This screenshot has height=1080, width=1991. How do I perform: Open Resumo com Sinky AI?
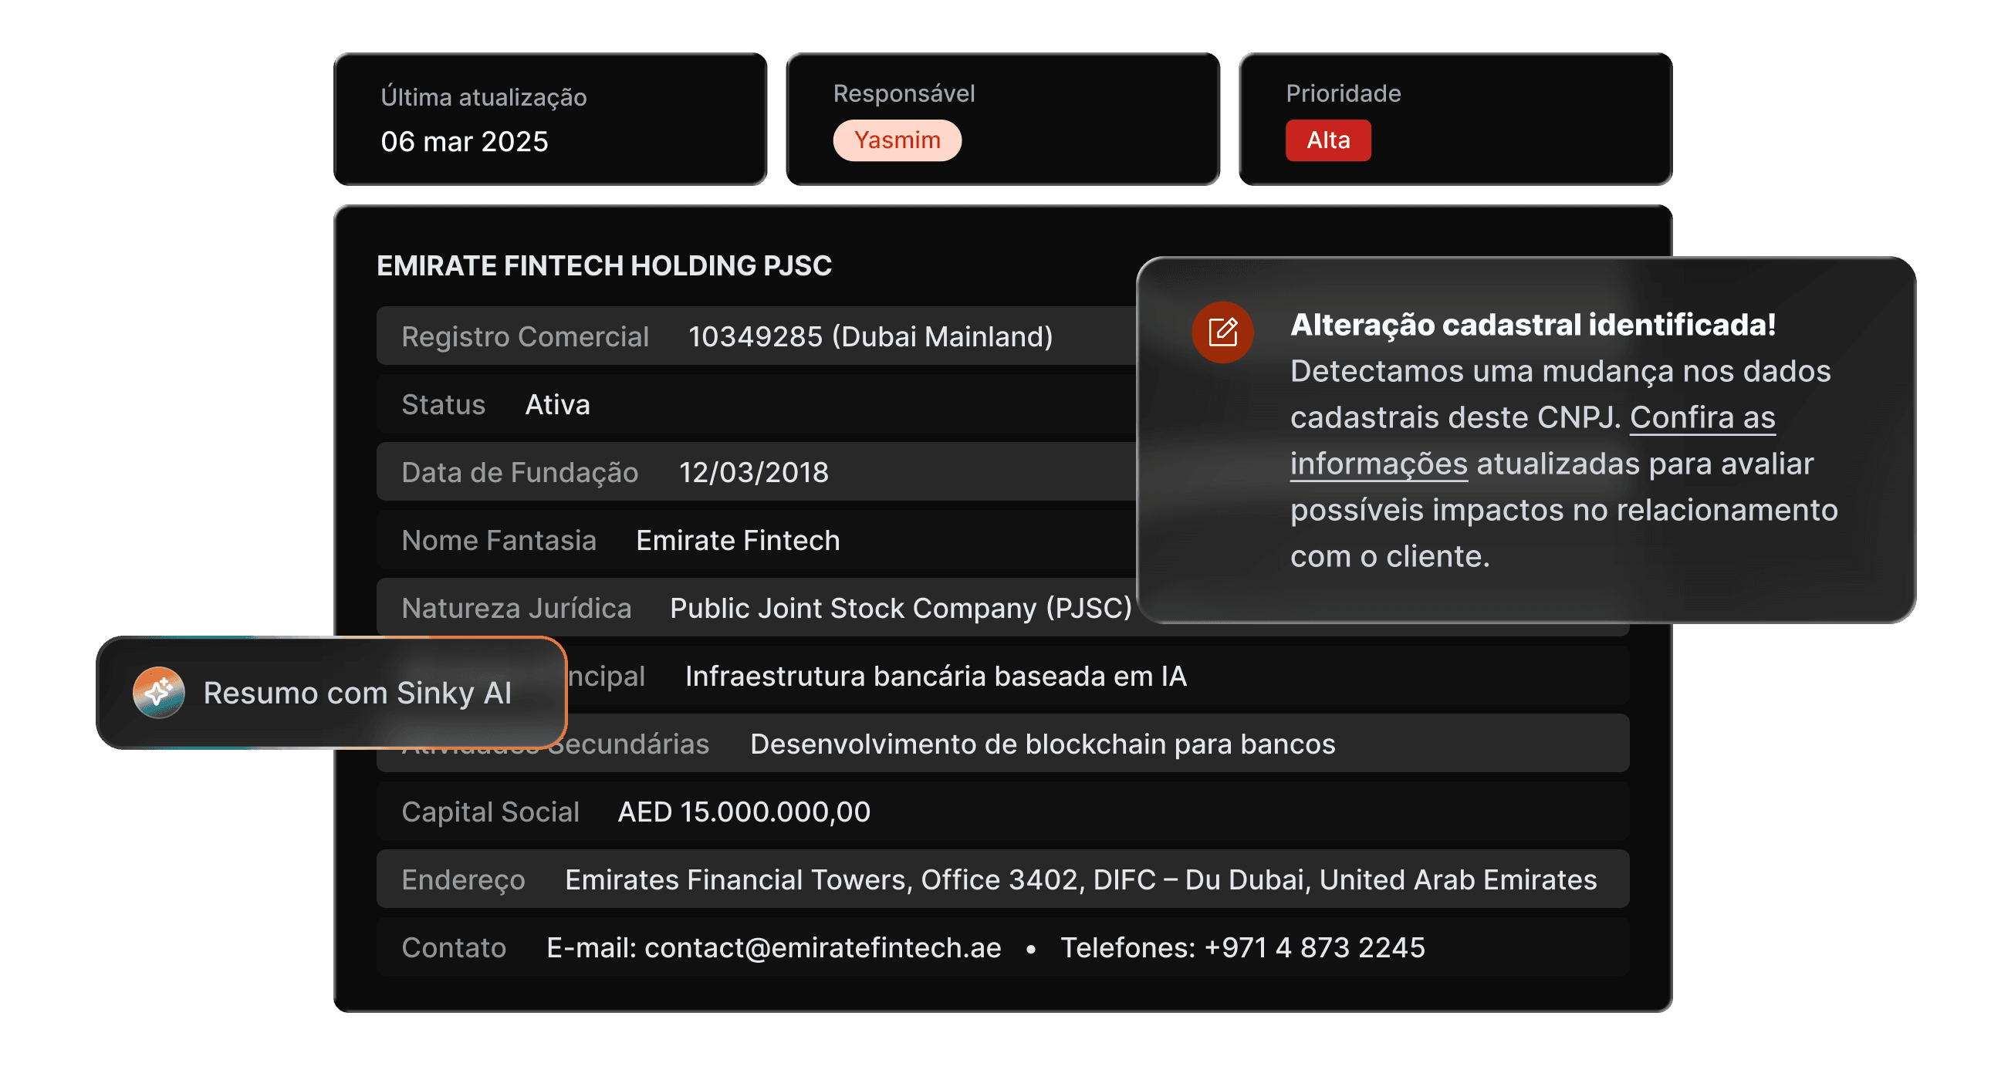tap(357, 693)
